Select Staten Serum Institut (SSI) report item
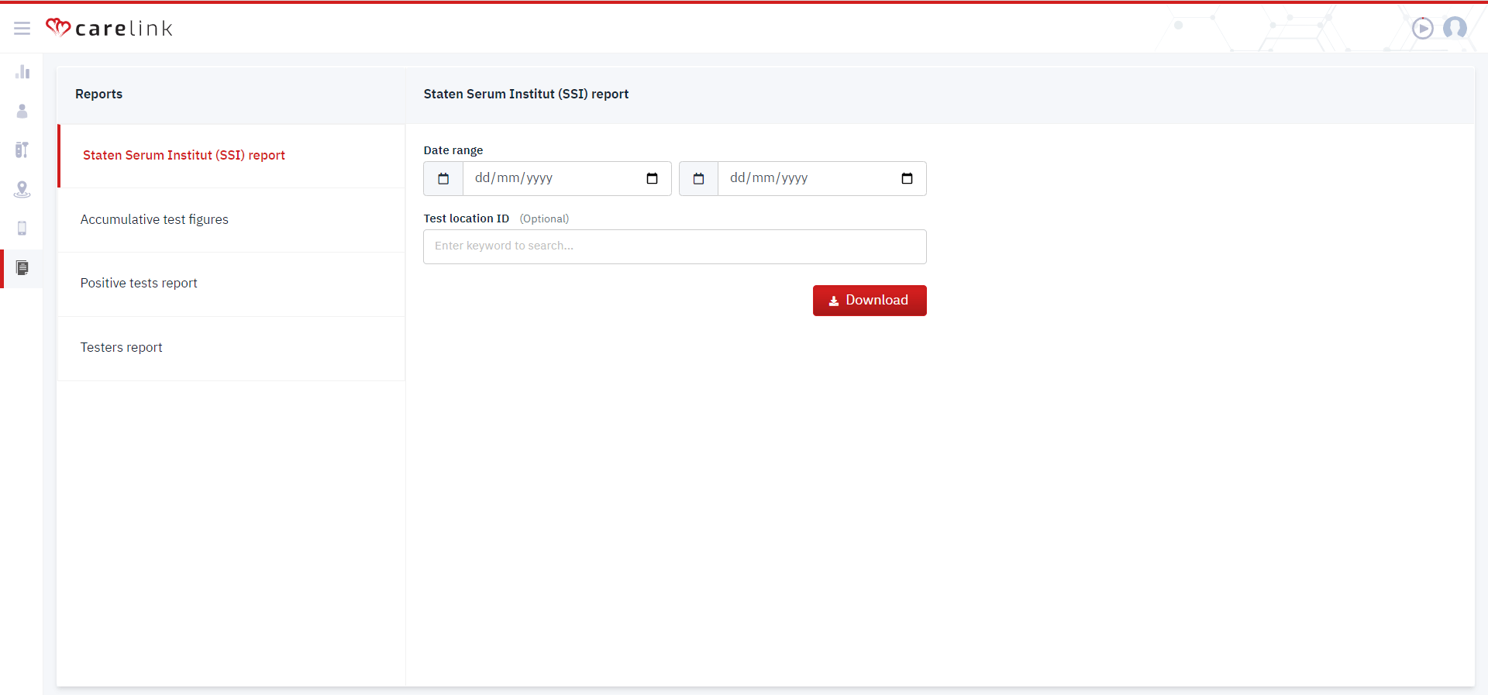1488x695 pixels. [184, 156]
